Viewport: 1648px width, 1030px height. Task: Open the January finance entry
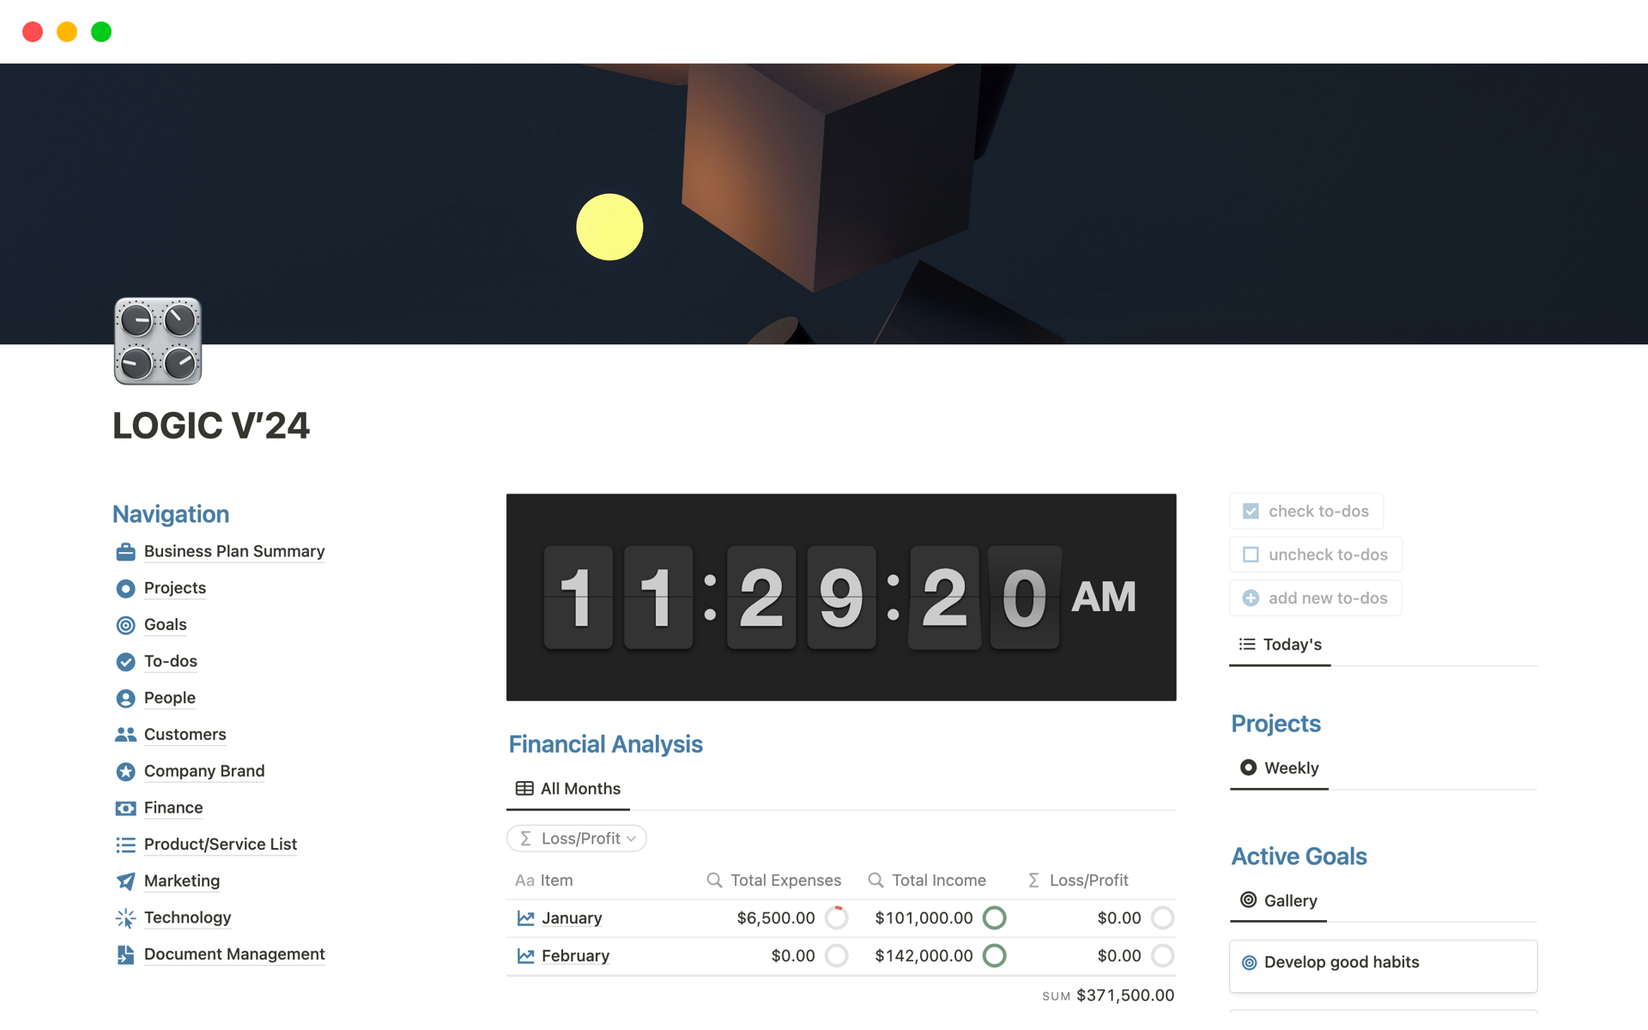[x=572, y=918]
